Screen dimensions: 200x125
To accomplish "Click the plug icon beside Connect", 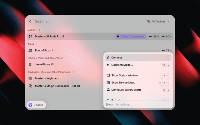I will coord(108,57).
